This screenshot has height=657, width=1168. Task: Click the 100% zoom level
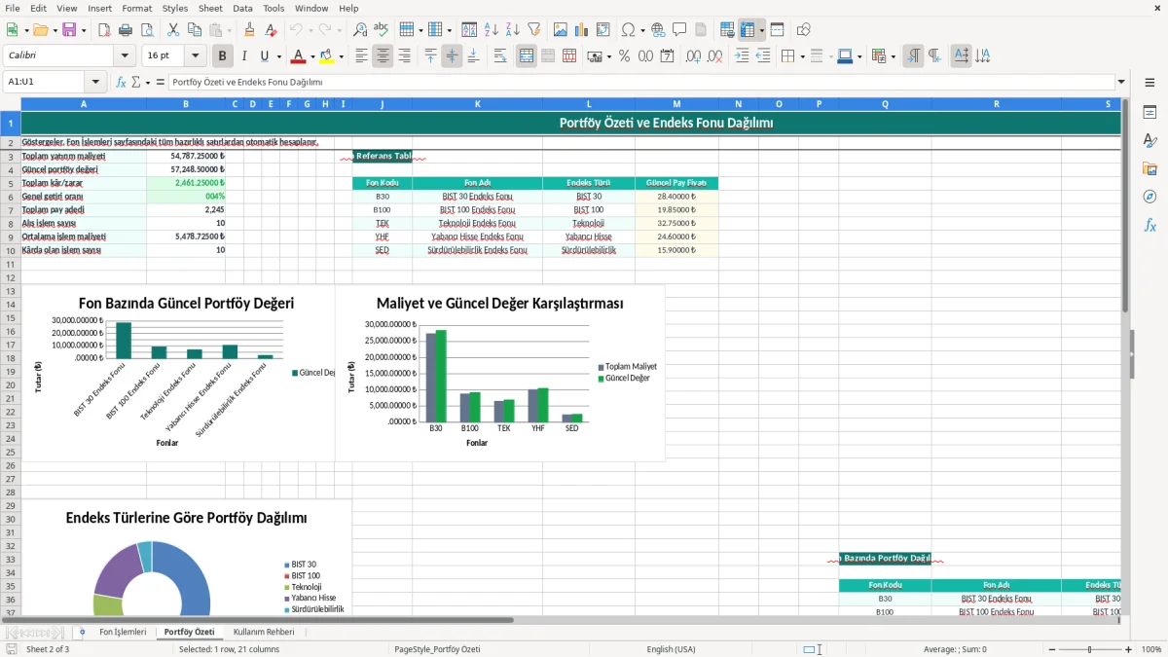coord(1151,649)
